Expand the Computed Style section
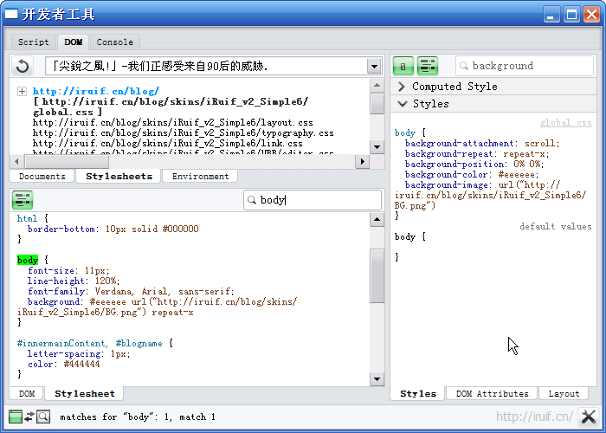The image size is (606, 433). tap(402, 87)
